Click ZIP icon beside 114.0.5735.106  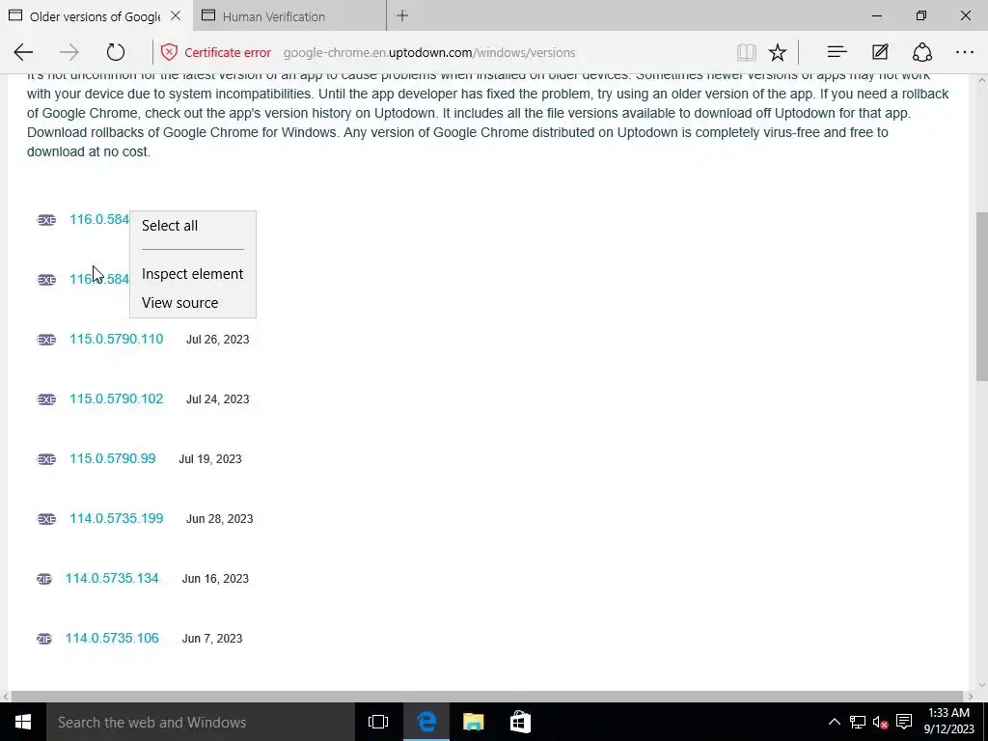(44, 639)
